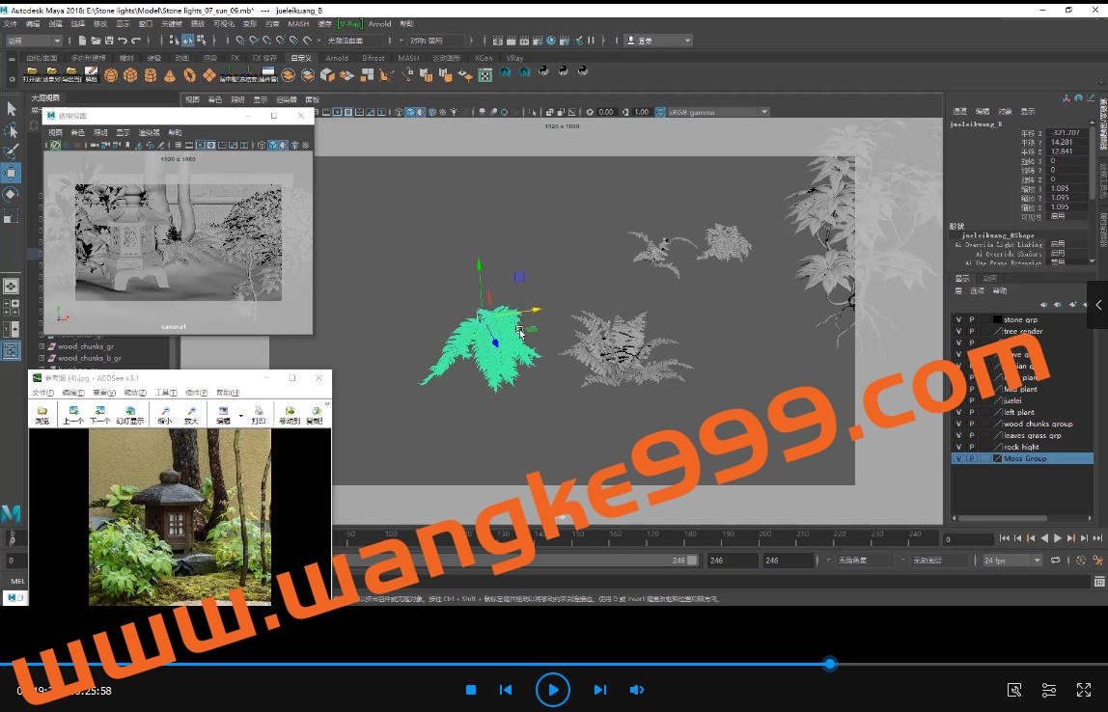This screenshot has height=712, width=1108.
Task: Select the Scale tool in the toolbox
Action: click(x=12, y=215)
